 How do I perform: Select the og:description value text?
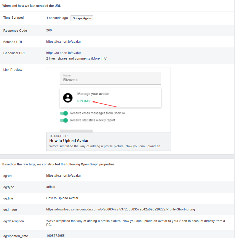[135, 223]
